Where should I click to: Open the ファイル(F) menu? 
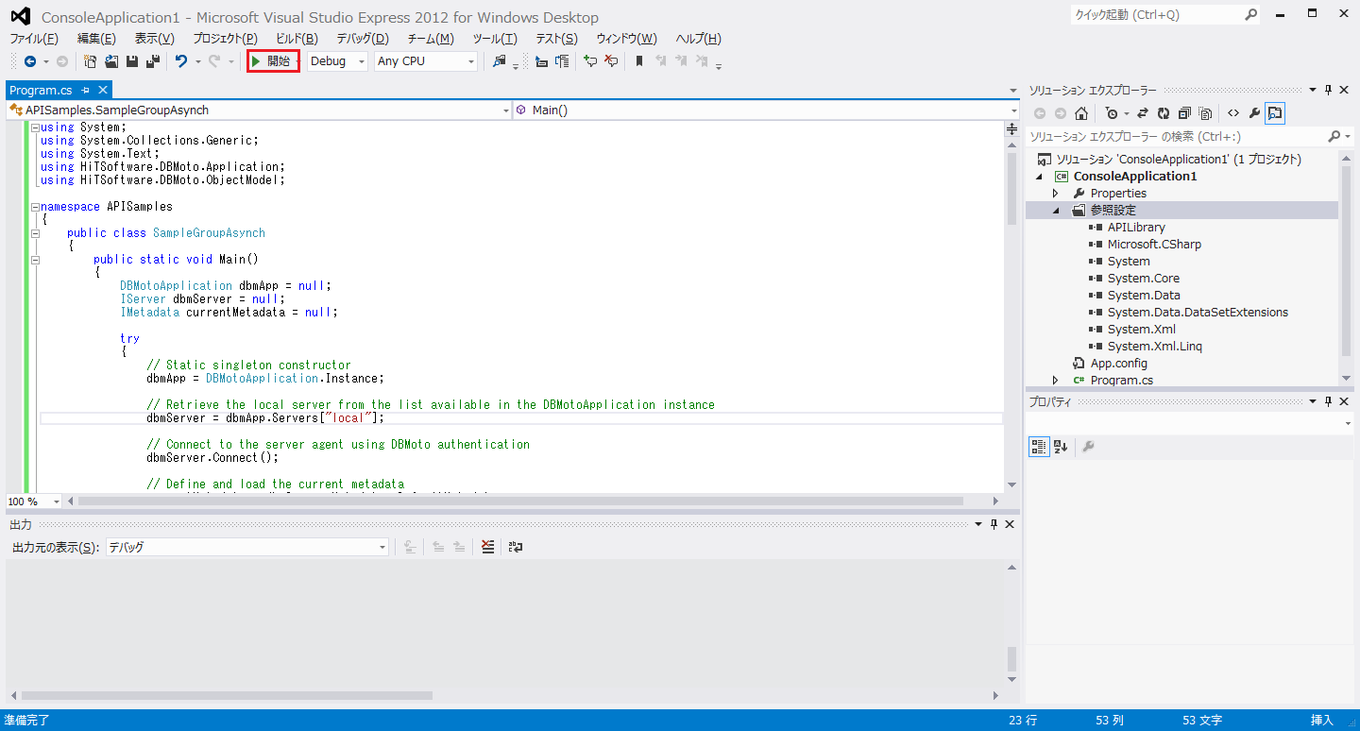[x=34, y=39]
